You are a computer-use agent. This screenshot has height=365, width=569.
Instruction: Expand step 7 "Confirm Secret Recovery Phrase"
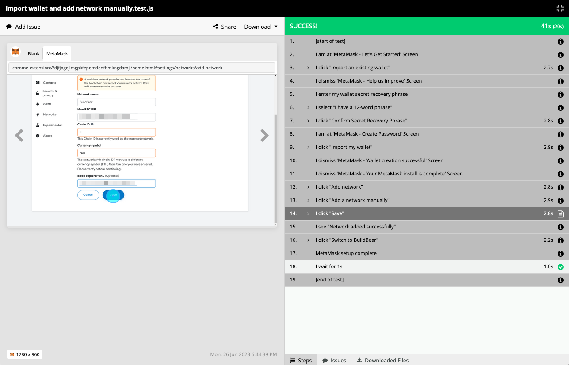[308, 121]
